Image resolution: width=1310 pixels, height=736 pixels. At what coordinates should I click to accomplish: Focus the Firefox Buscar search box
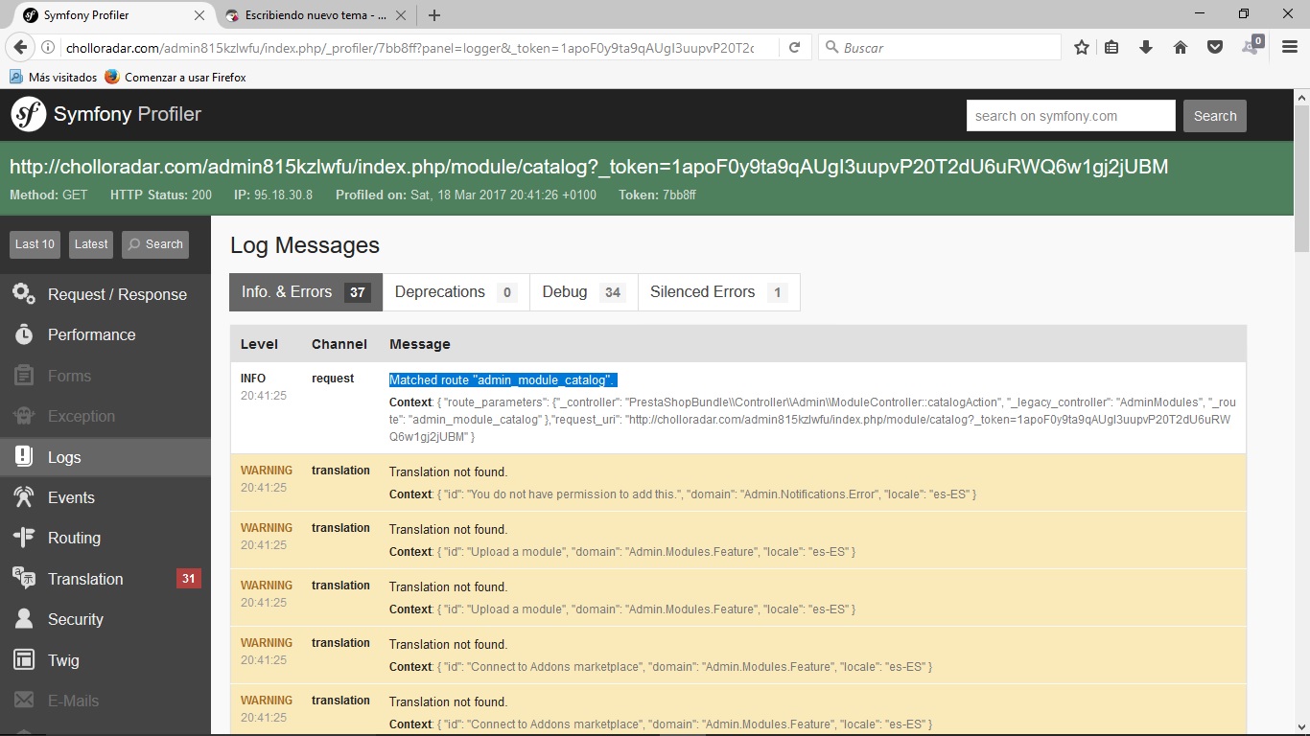(x=940, y=48)
